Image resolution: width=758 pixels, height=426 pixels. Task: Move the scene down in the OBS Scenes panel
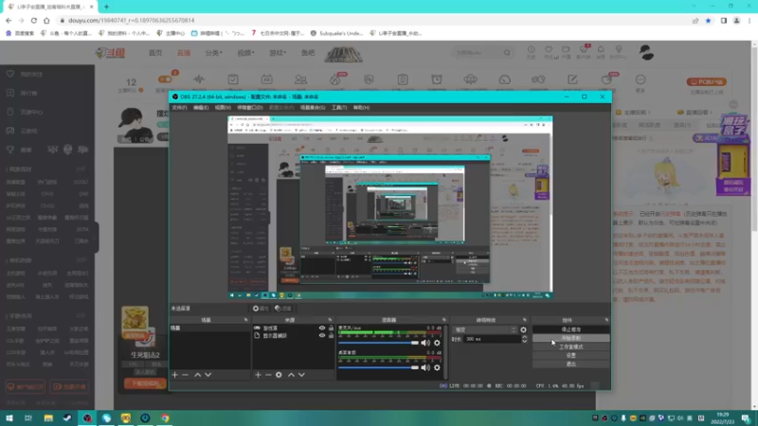click(208, 375)
